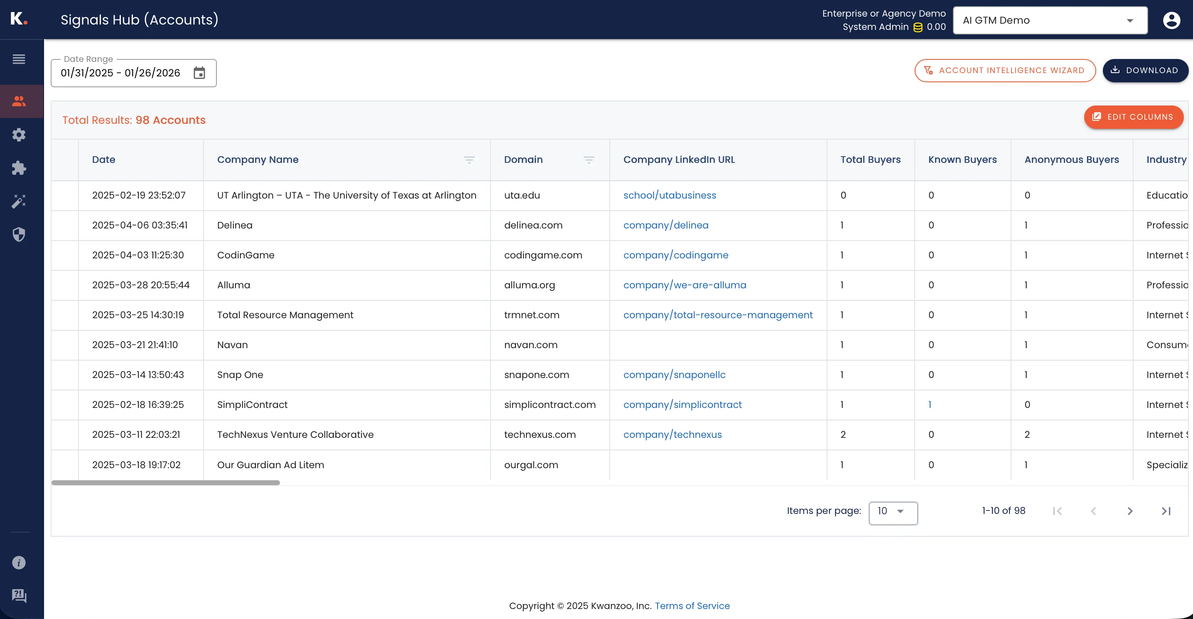Go to the next results page

pyautogui.click(x=1129, y=511)
